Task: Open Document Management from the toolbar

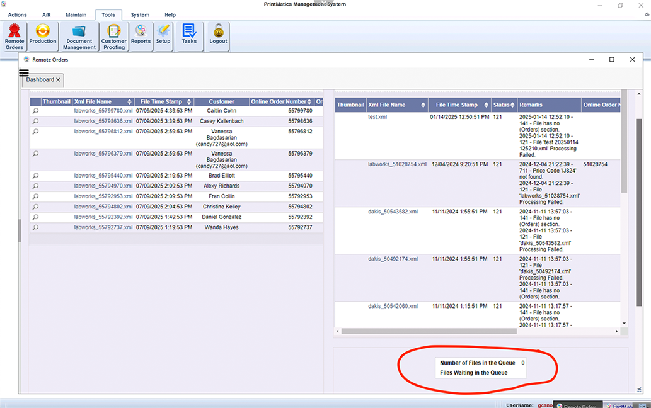Action: pos(79,37)
